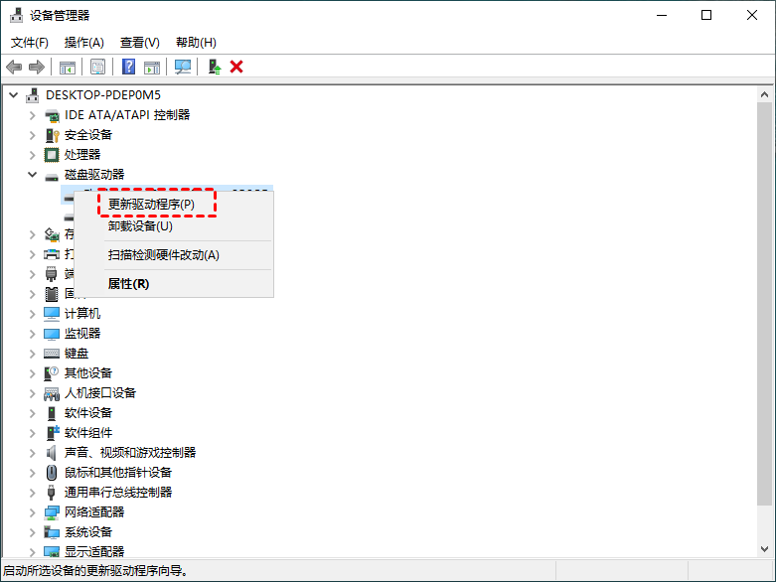Screen dimensions: 776x582
Task: Open the 帮助(H) menu
Action: [x=196, y=43]
